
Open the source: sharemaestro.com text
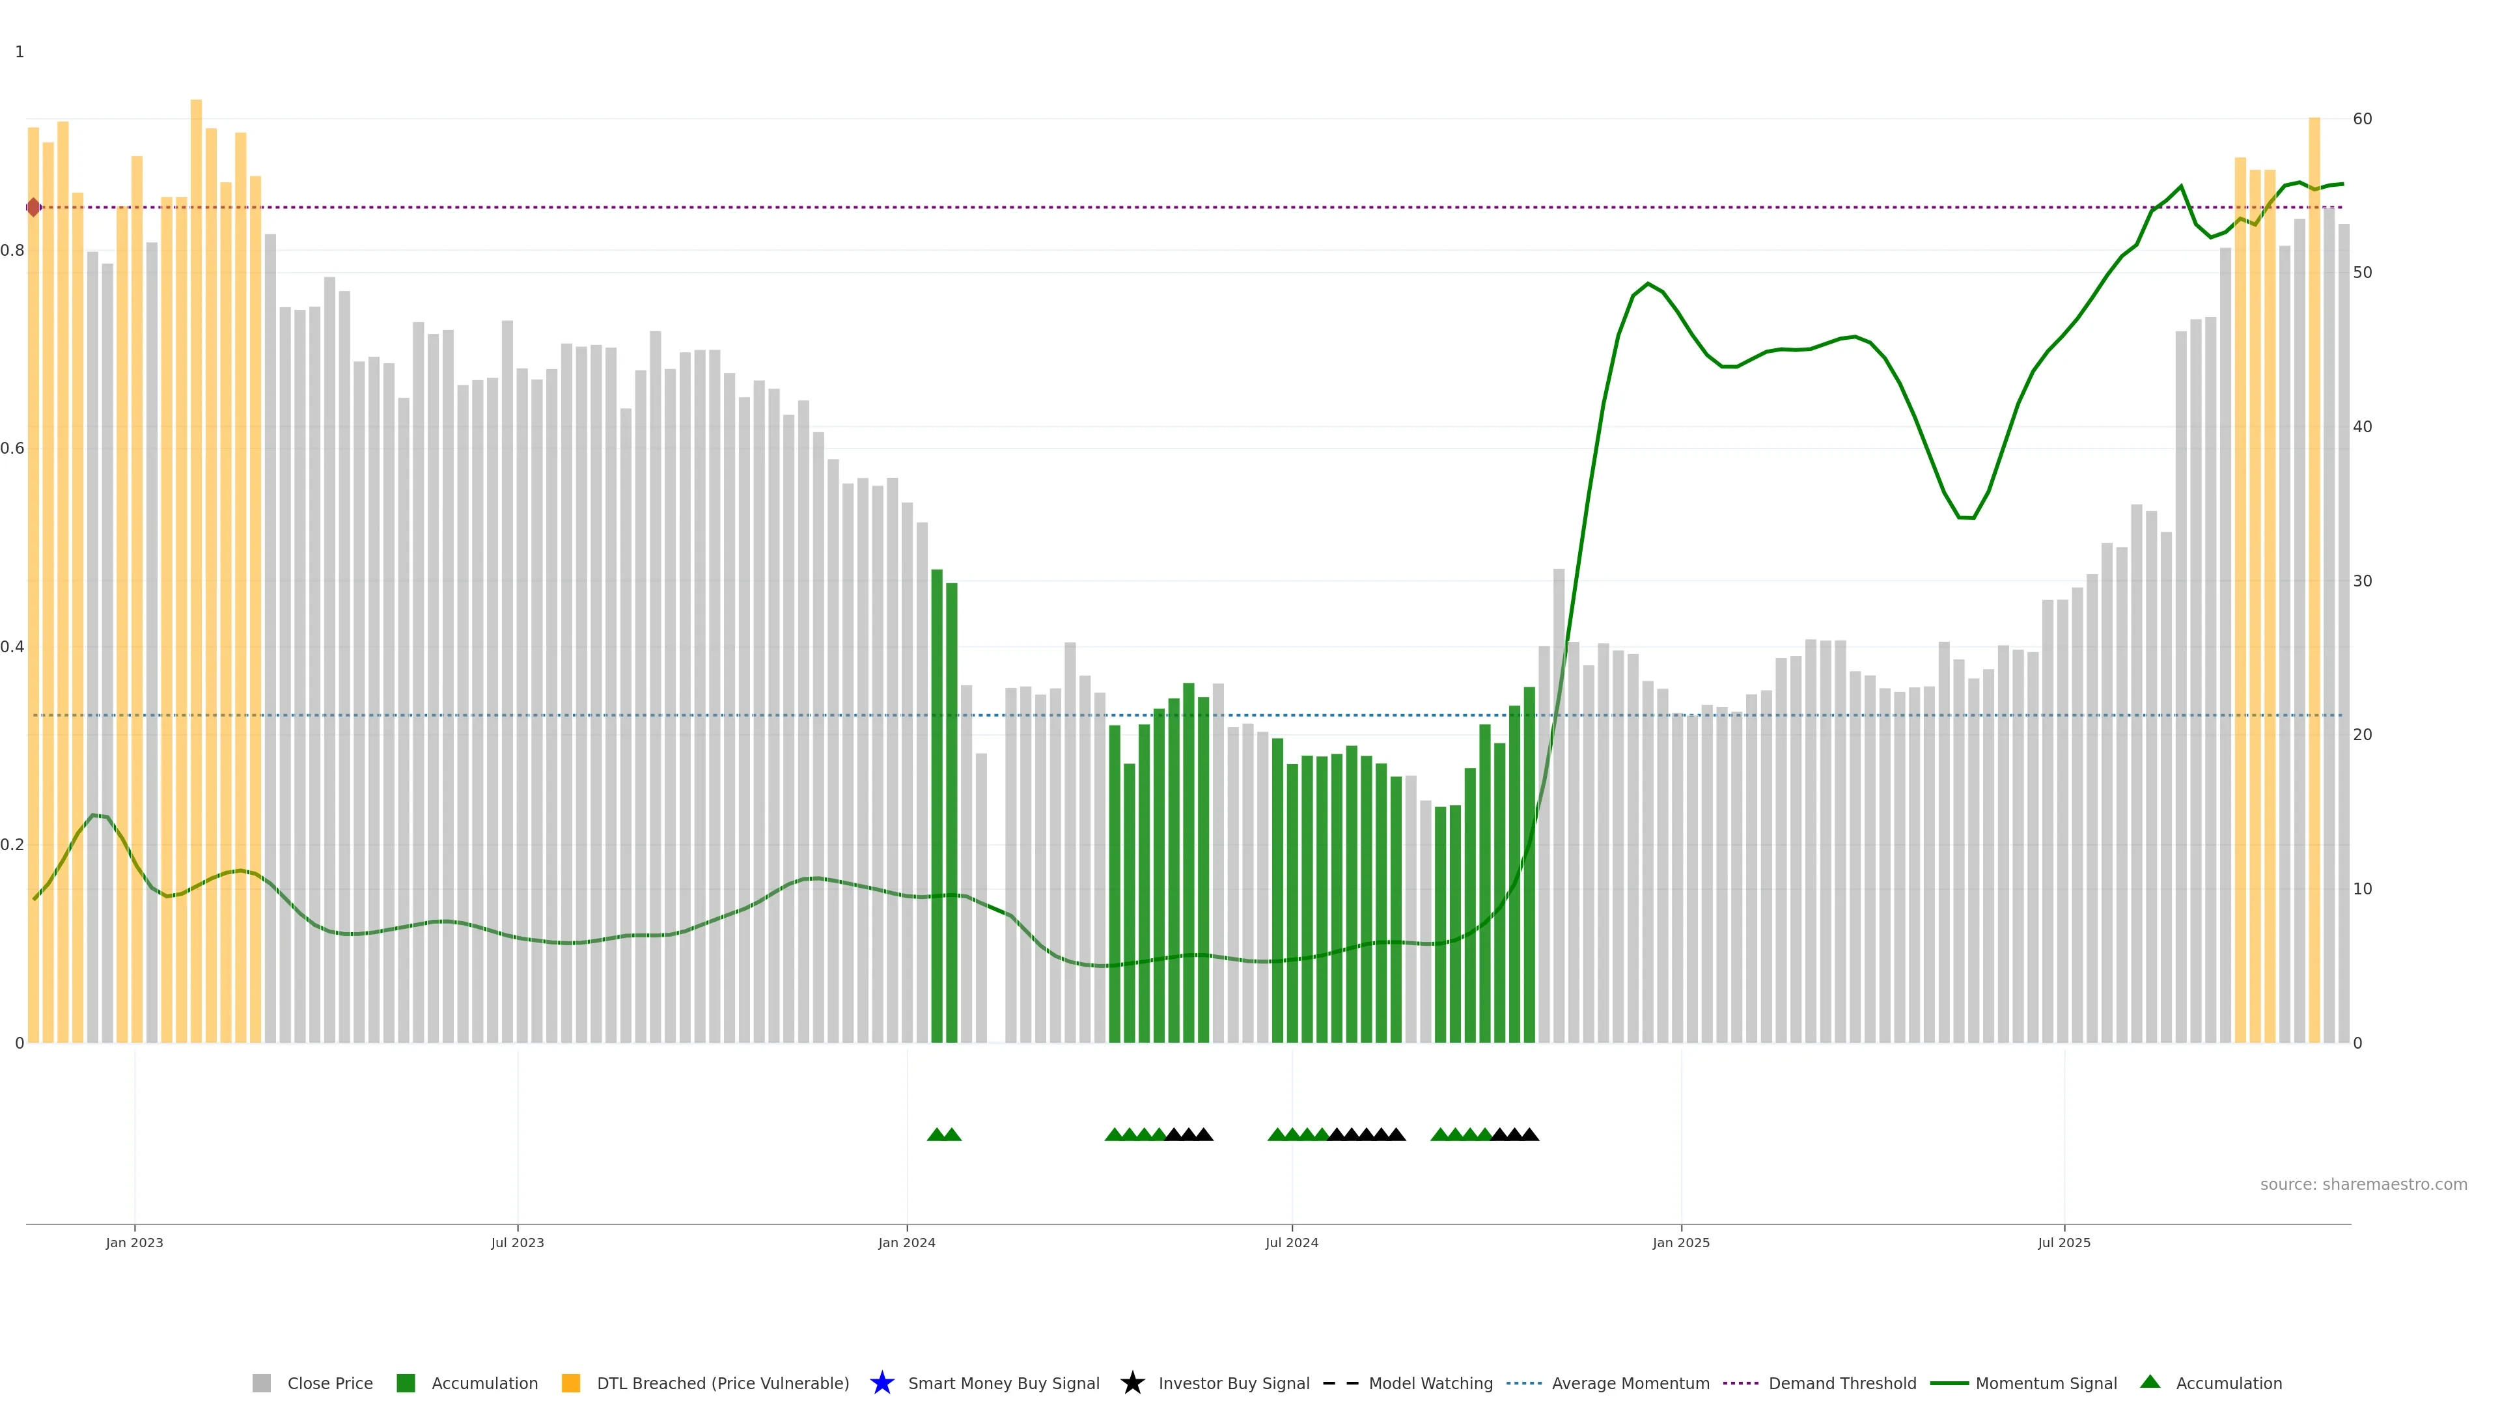(x=2363, y=1184)
